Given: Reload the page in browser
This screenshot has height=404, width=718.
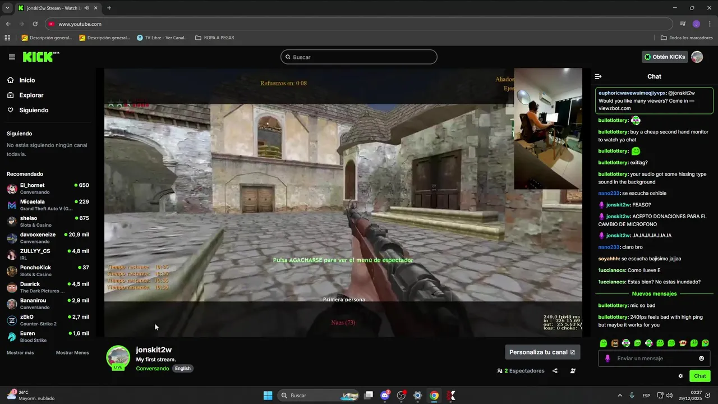Looking at the screenshot, I should tap(35, 24).
